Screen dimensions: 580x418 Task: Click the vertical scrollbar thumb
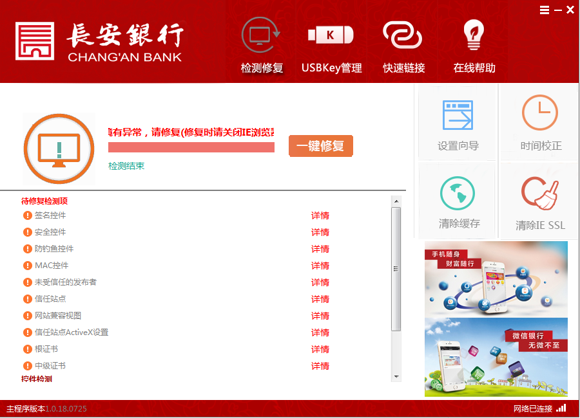396,269
